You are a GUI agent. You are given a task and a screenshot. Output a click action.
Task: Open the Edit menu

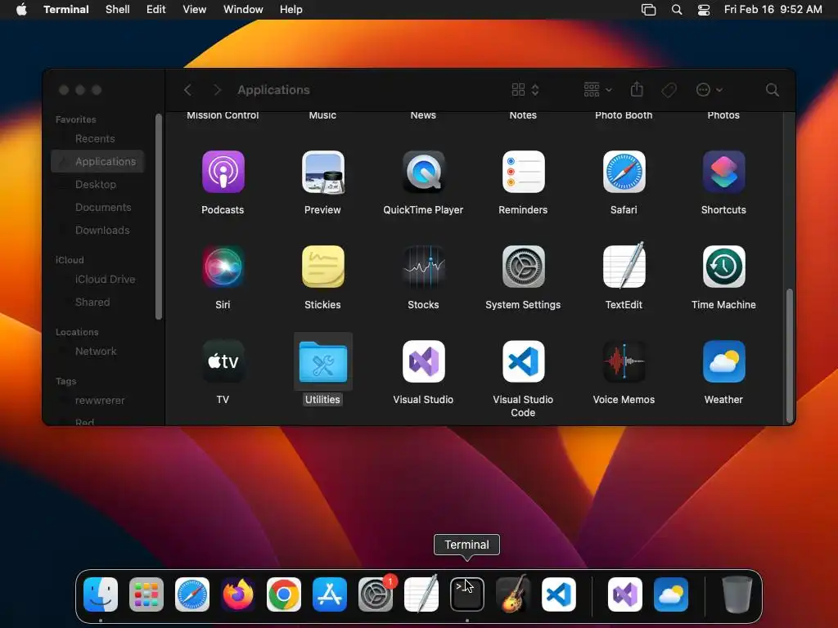coord(156,10)
